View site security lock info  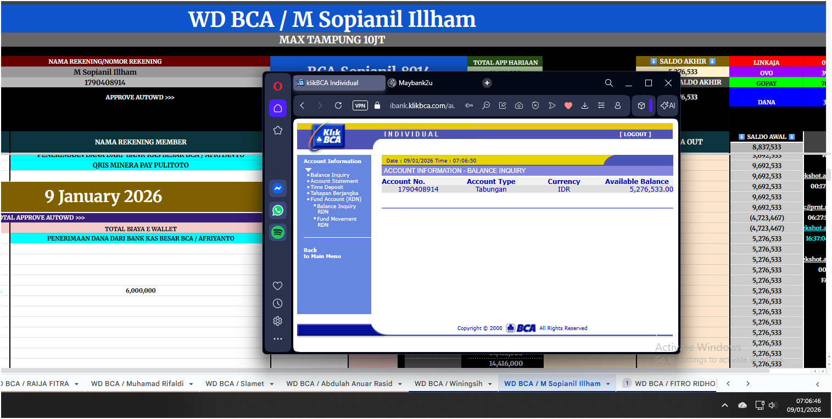(377, 105)
